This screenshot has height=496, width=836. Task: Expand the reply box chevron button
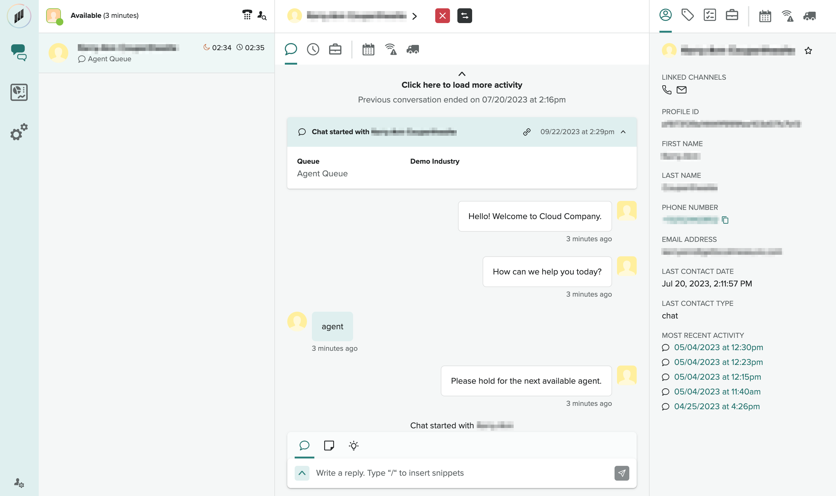point(302,473)
